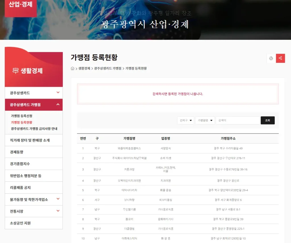This screenshot has width=291, height=243.
Task: Click the 산업·경제 red header tab
Action: pos(20,5)
